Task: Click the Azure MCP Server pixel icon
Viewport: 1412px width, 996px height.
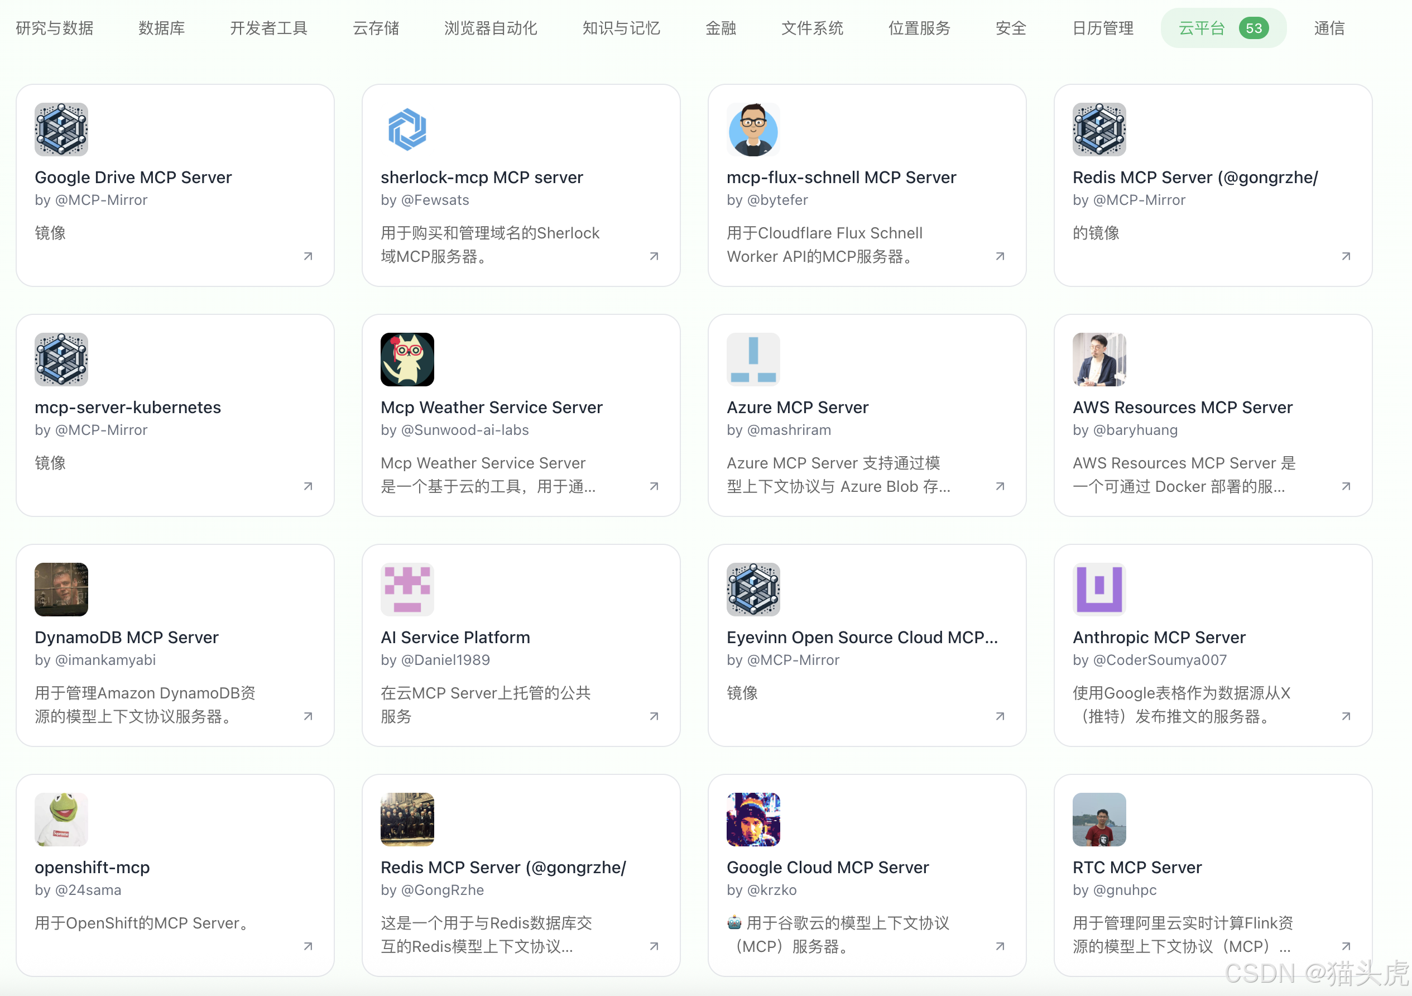Action: click(x=753, y=360)
